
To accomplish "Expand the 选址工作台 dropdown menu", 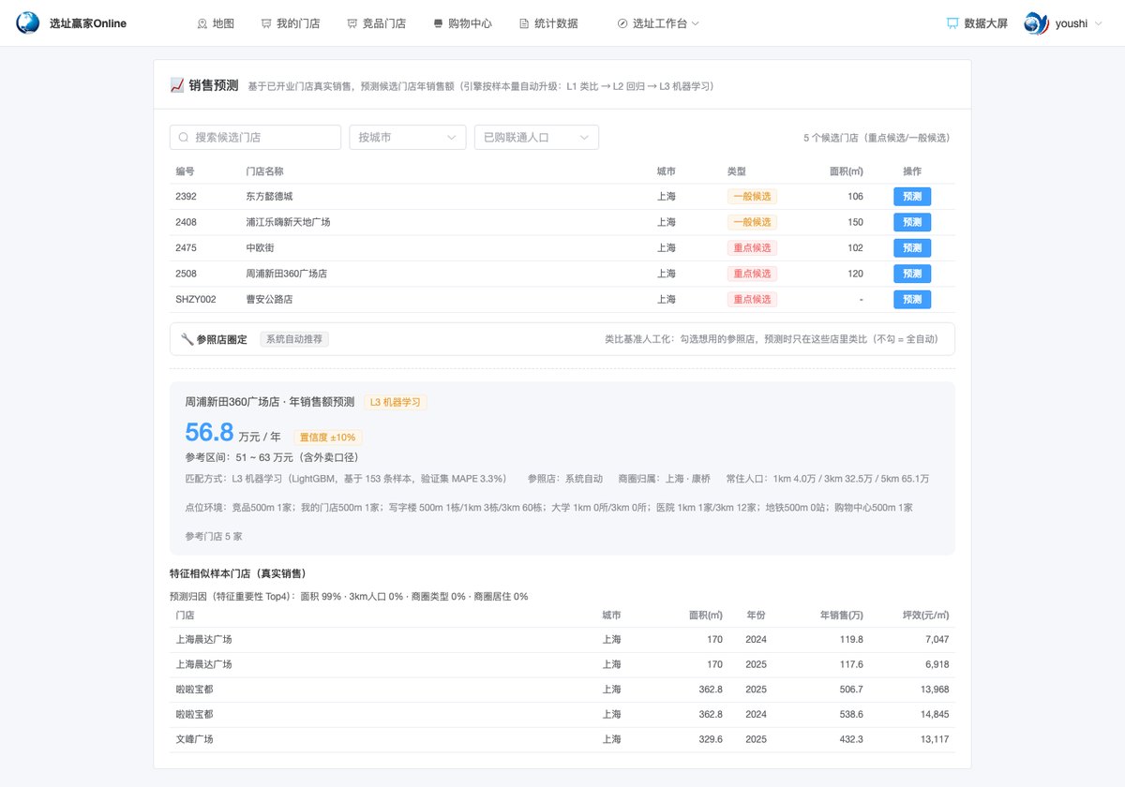I will coord(658,23).
